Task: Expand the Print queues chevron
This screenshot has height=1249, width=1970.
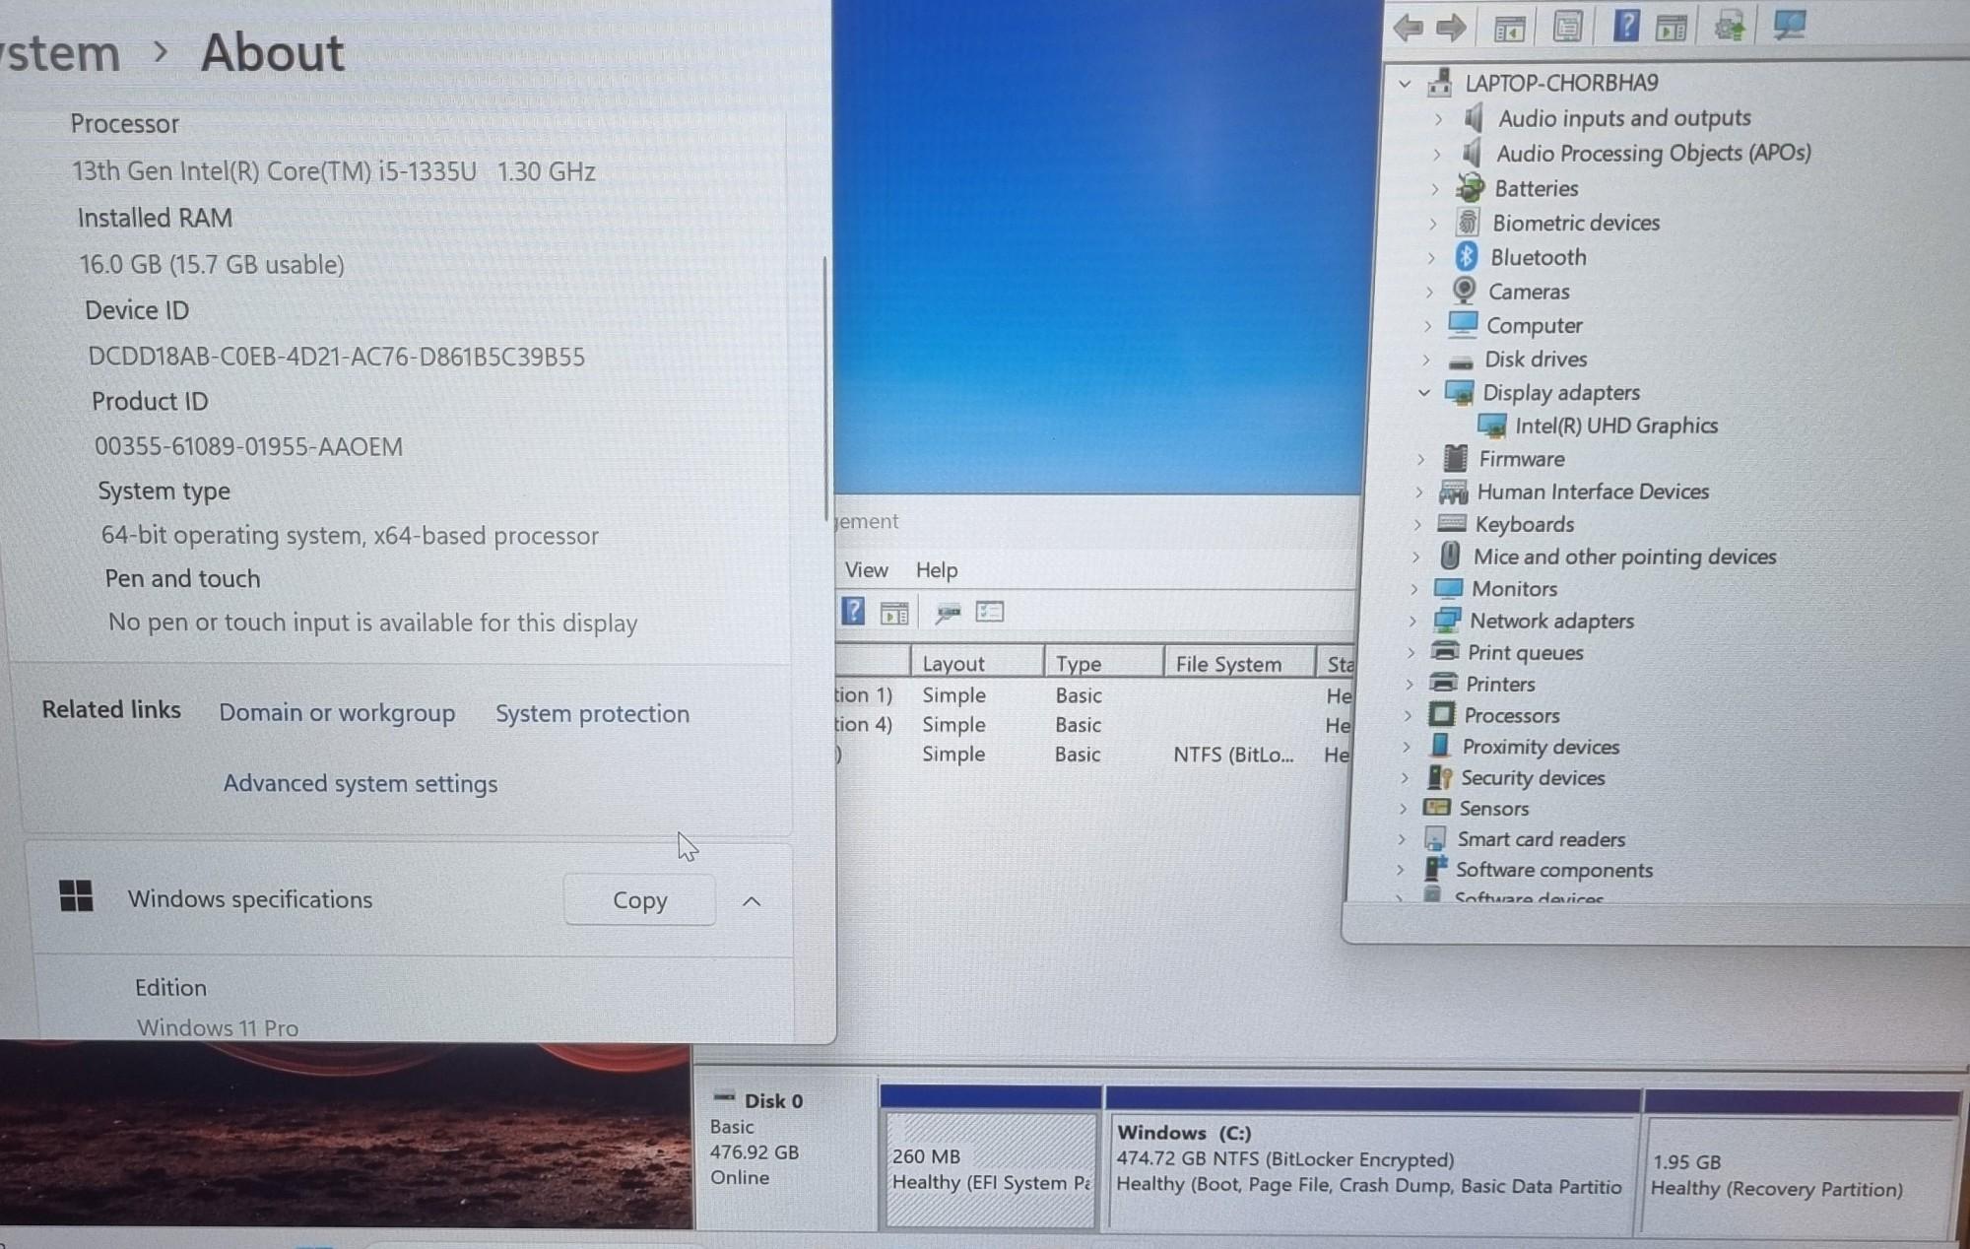Action: click(1411, 652)
